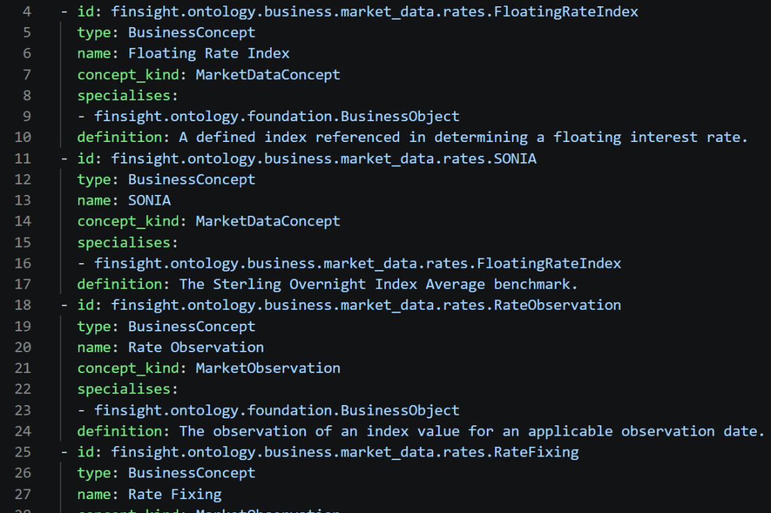This screenshot has width=771, height=513.
Task: Click line number 18 in the gutter
Action: pyautogui.click(x=22, y=305)
